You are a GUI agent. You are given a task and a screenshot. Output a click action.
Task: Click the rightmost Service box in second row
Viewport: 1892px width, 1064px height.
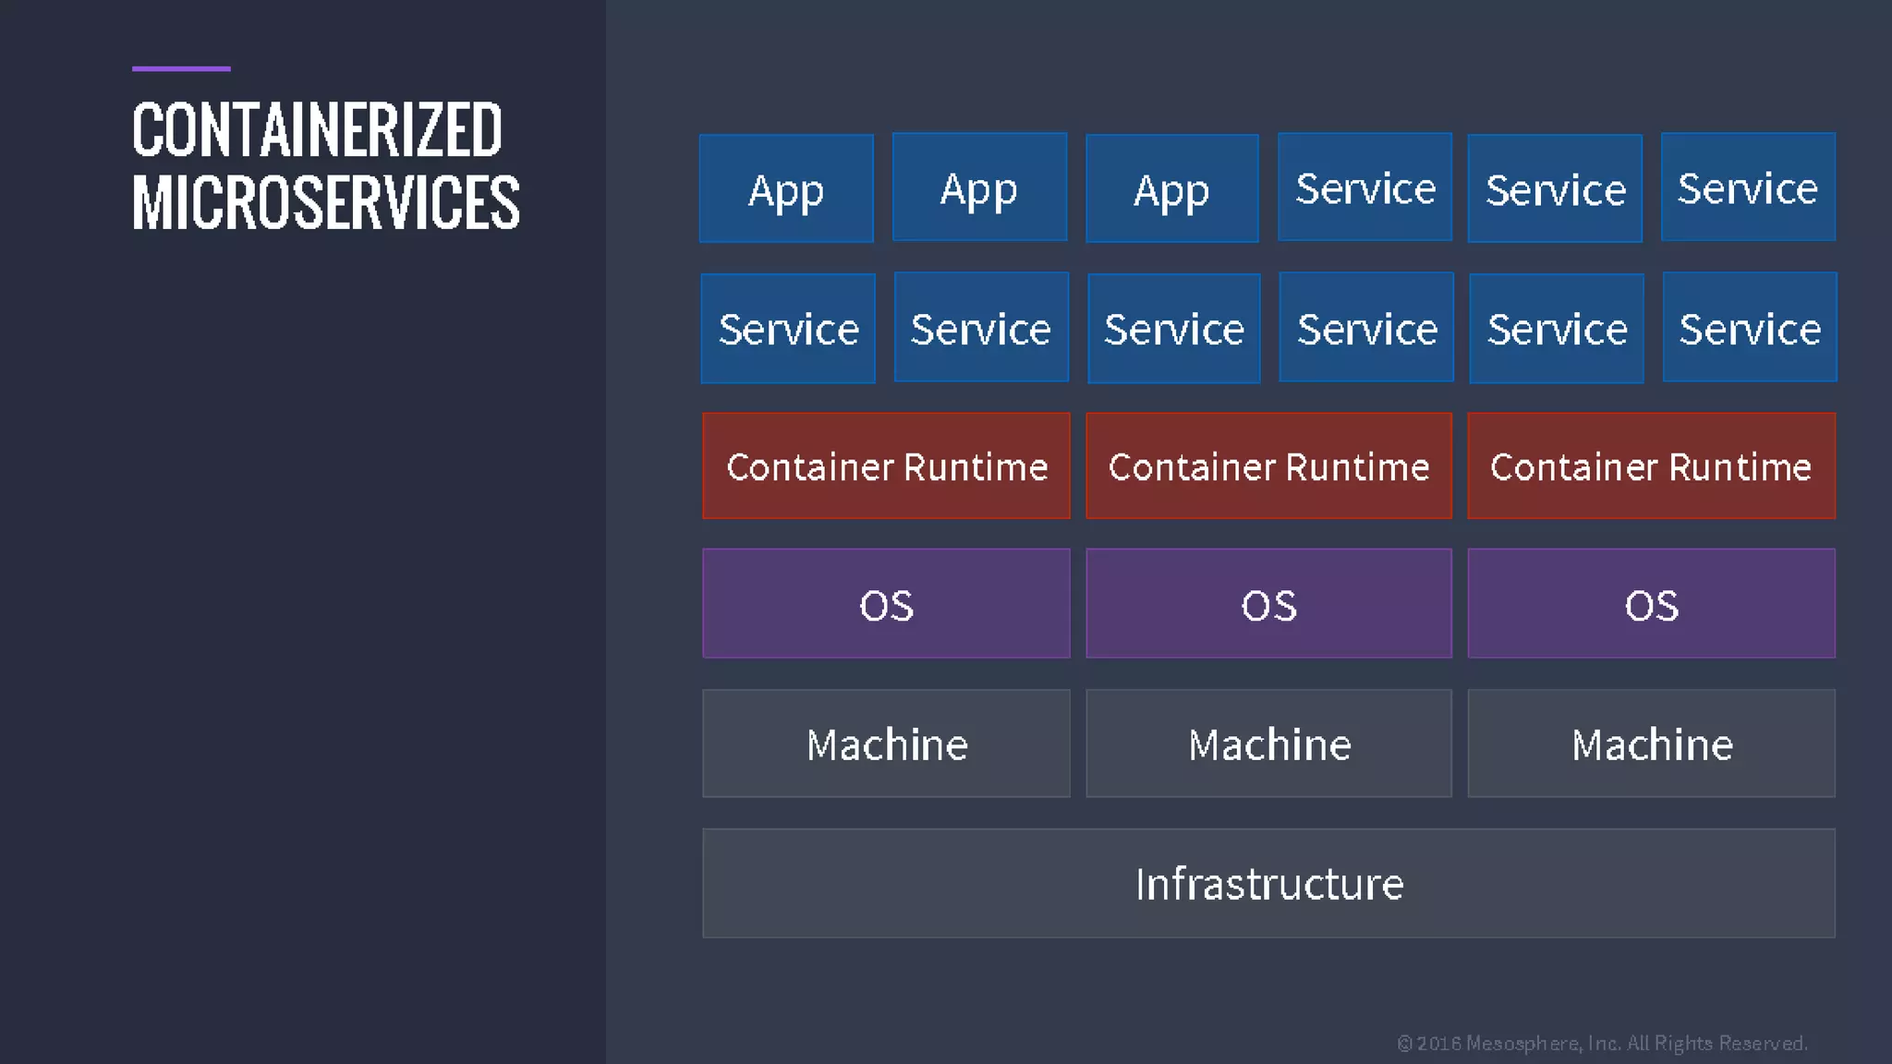(1750, 327)
